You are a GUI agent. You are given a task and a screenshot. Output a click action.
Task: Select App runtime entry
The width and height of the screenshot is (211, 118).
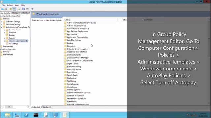coord(72,34)
